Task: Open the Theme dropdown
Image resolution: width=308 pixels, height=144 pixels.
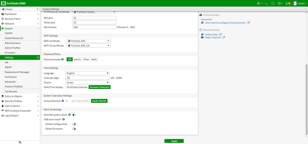Action: (88, 82)
